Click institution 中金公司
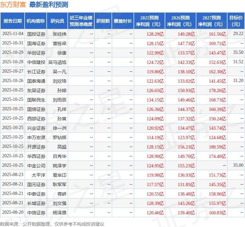Image resolution: width=245 pixels, height=227 pixels. coord(36,166)
